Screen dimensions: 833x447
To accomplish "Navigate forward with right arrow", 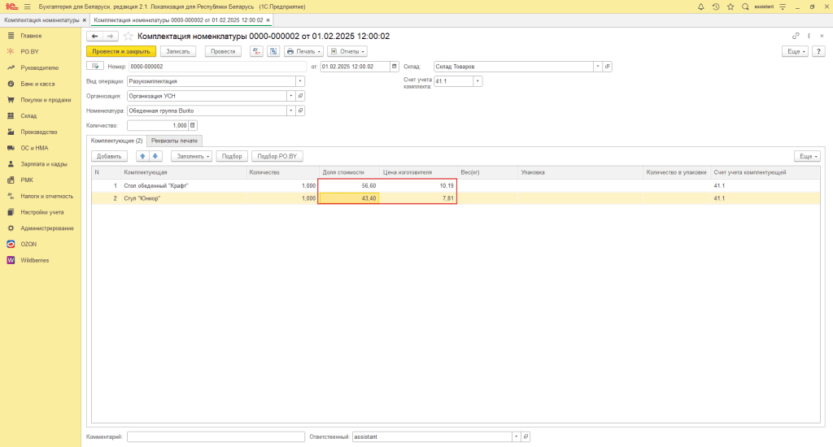I will click(x=110, y=36).
